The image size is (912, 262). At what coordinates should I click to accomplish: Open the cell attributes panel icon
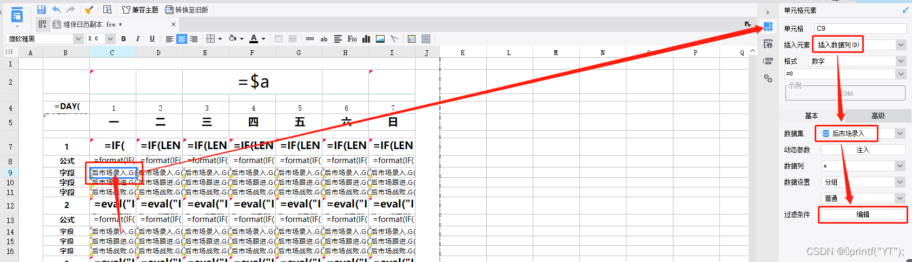(x=768, y=44)
